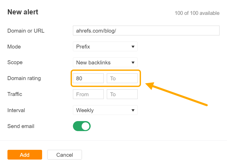The width and height of the screenshot is (227, 167).
Task: Click the Domain or URL label
Action: 26,31
